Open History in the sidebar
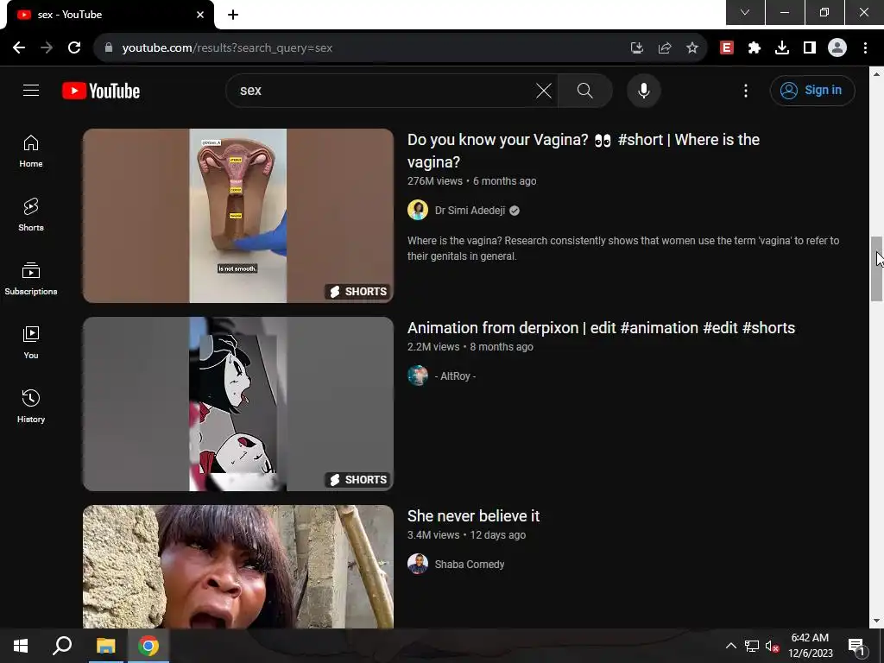The height and width of the screenshot is (663, 884). (x=31, y=407)
